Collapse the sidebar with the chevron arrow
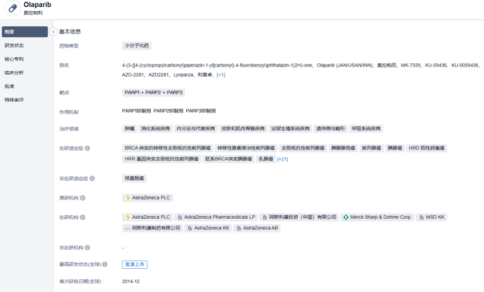 (x=54, y=32)
